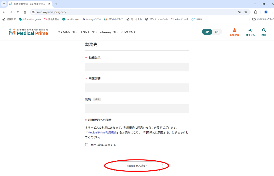This screenshot has height=176, width=274.
Task: Open browser extensions puzzle icon
Action: click(256, 12)
